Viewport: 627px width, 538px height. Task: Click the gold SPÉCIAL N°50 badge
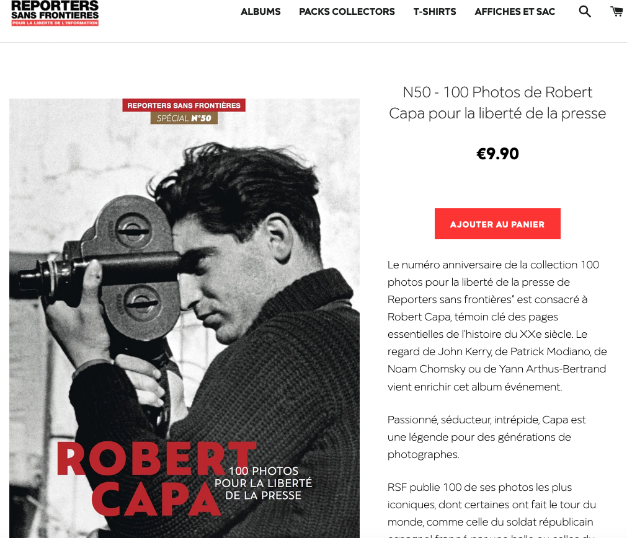(x=184, y=118)
